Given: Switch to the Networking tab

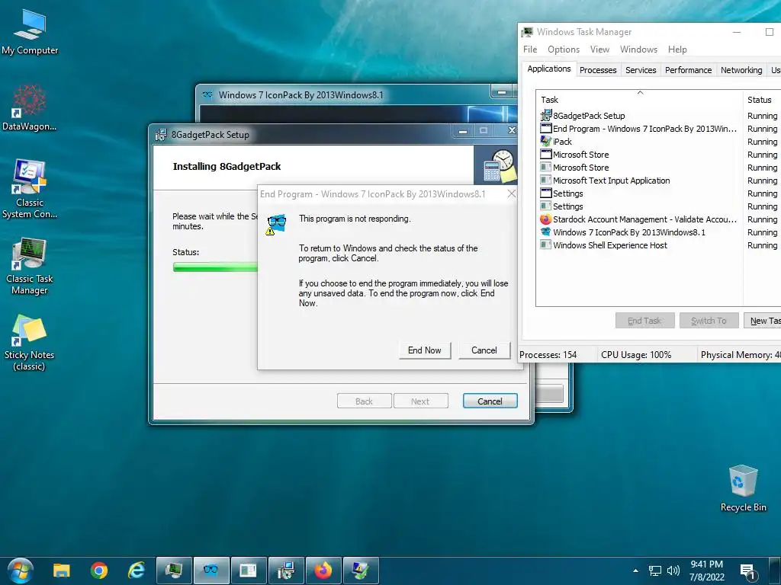Looking at the screenshot, I should coord(741,70).
